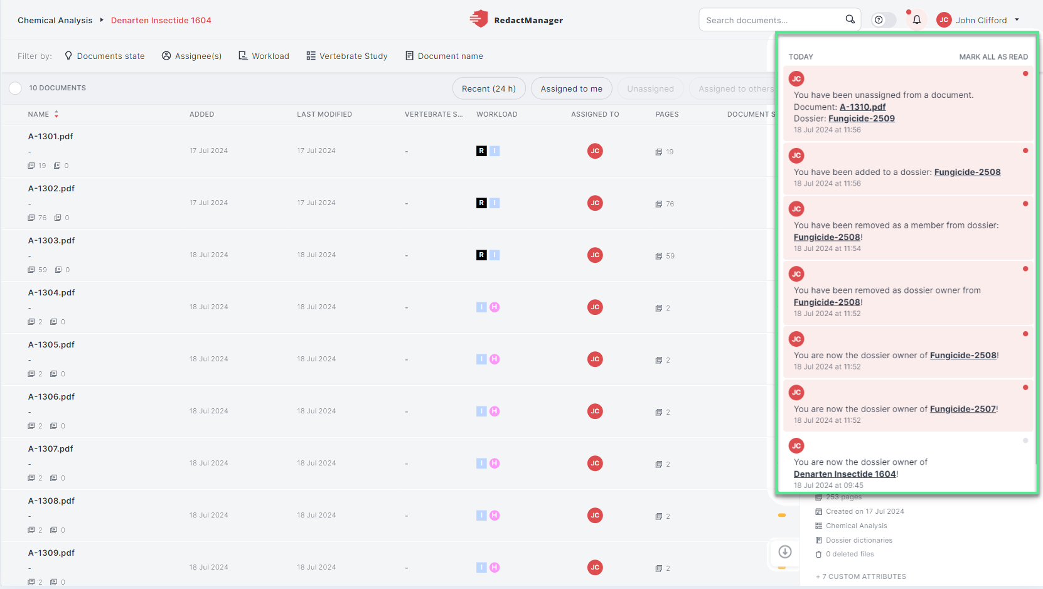Click the R workload badge of A-1301.pdf
This screenshot has height=589, width=1043.
click(481, 151)
